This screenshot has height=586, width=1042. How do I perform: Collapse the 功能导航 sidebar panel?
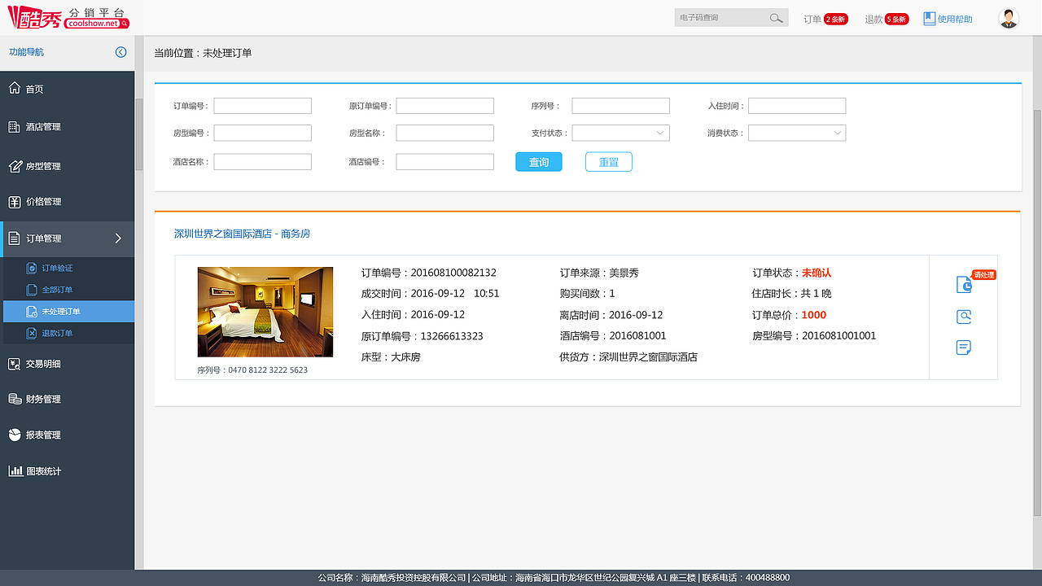(x=120, y=52)
